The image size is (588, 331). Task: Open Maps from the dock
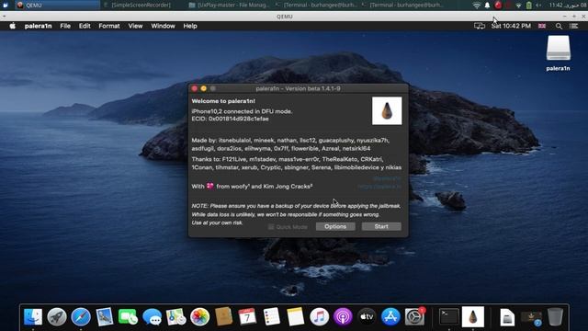(x=175, y=316)
